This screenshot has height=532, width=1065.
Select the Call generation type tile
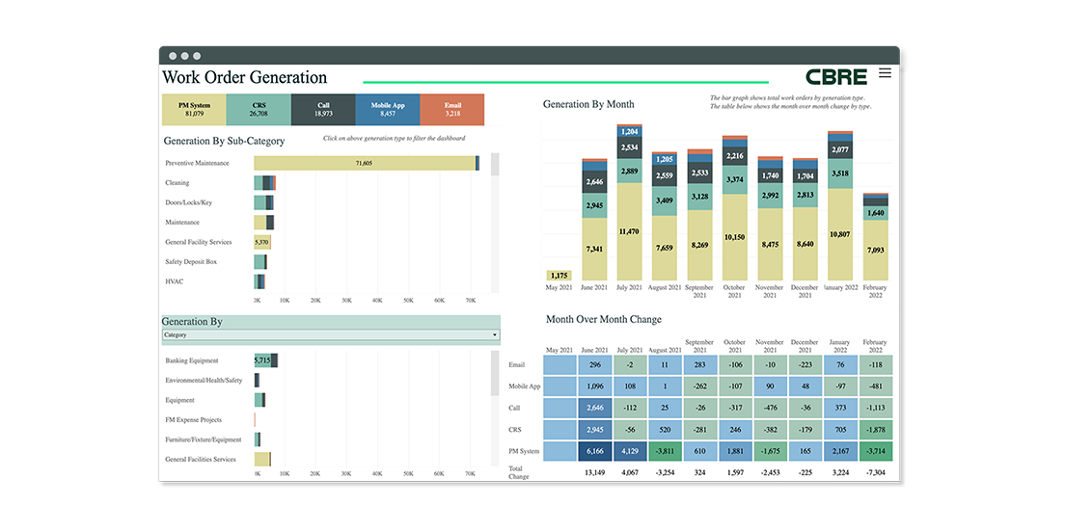click(323, 110)
